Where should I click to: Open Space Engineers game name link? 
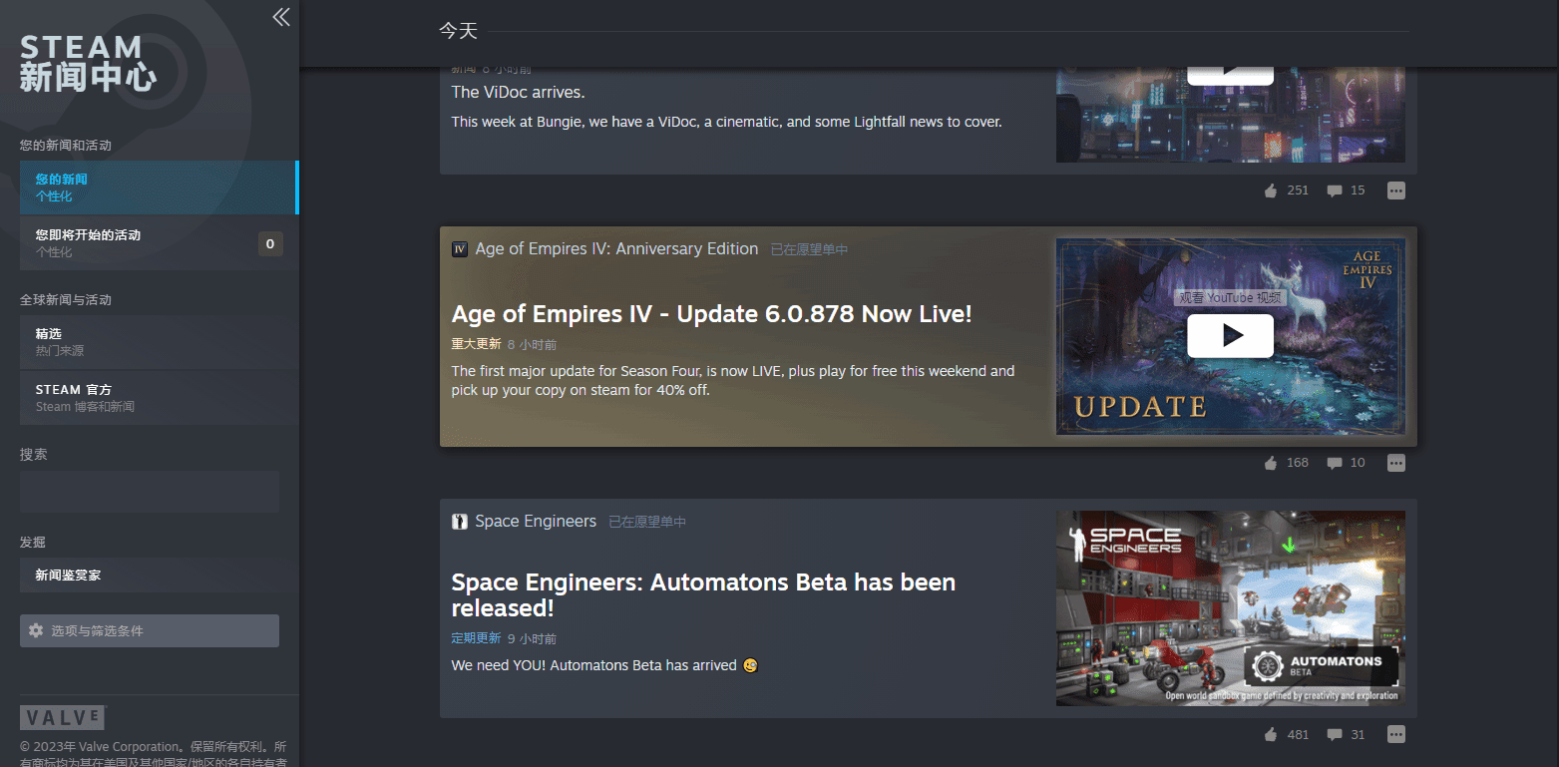(536, 522)
